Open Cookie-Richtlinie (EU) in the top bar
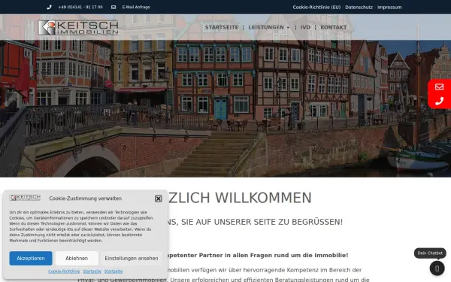Viewport: 451px width, 282px height. coord(316,8)
